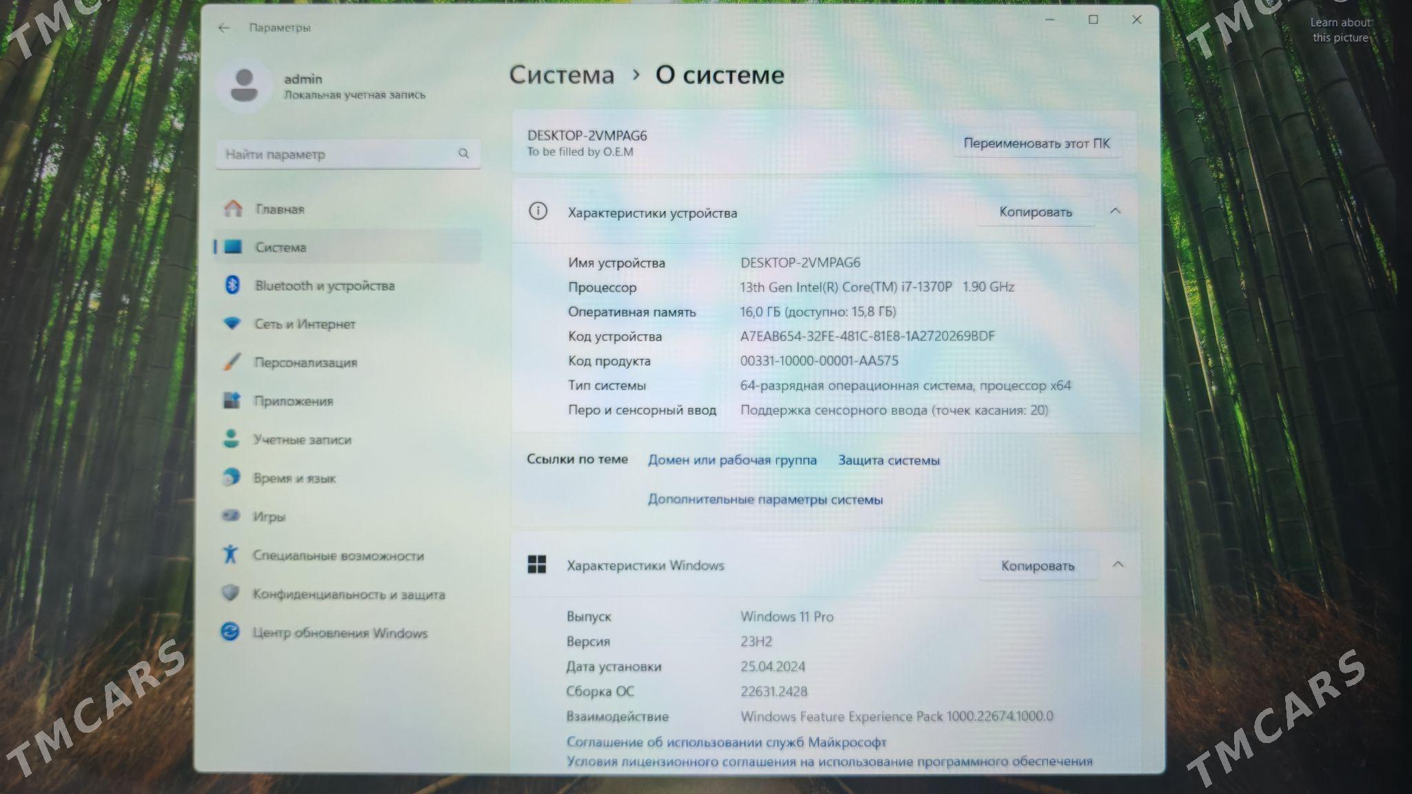Collapse the Характеристики Windows section
The image size is (1412, 794).
click(1118, 565)
